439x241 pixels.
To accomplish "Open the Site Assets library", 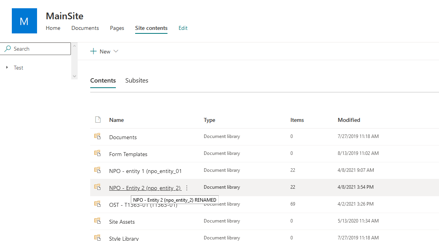I will pos(122,222).
